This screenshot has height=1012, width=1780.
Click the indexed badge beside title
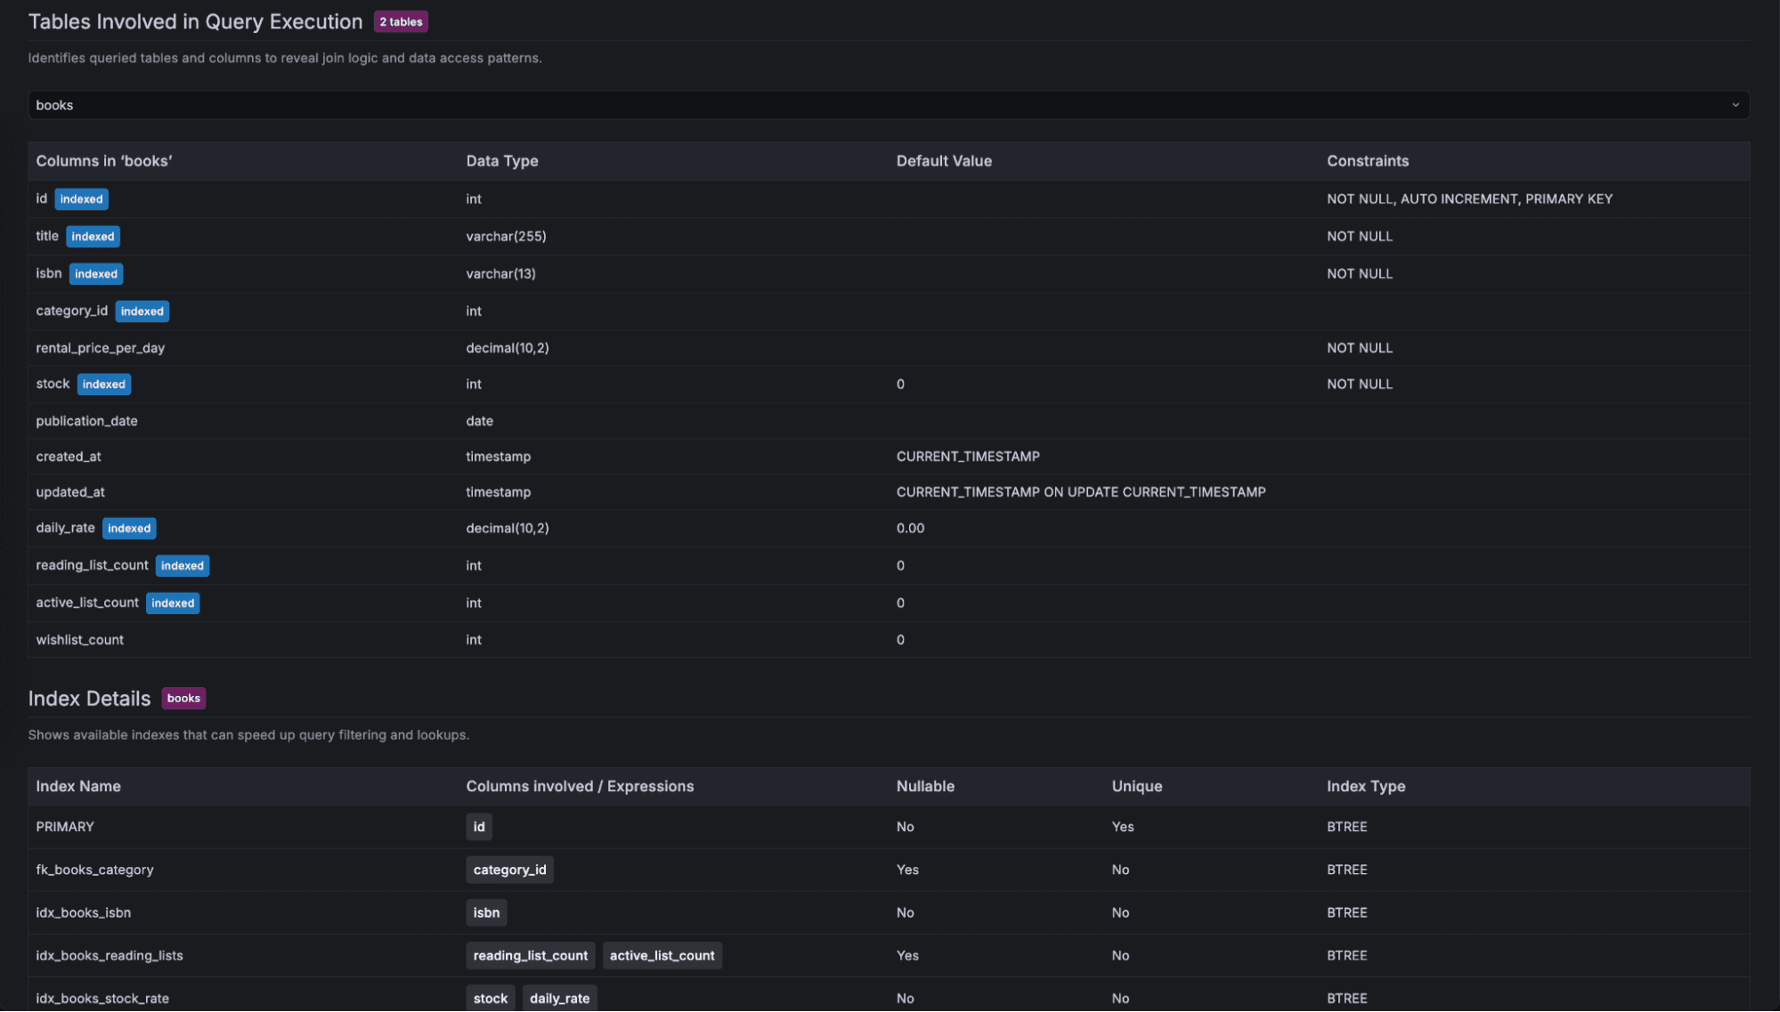[x=93, y=236]
